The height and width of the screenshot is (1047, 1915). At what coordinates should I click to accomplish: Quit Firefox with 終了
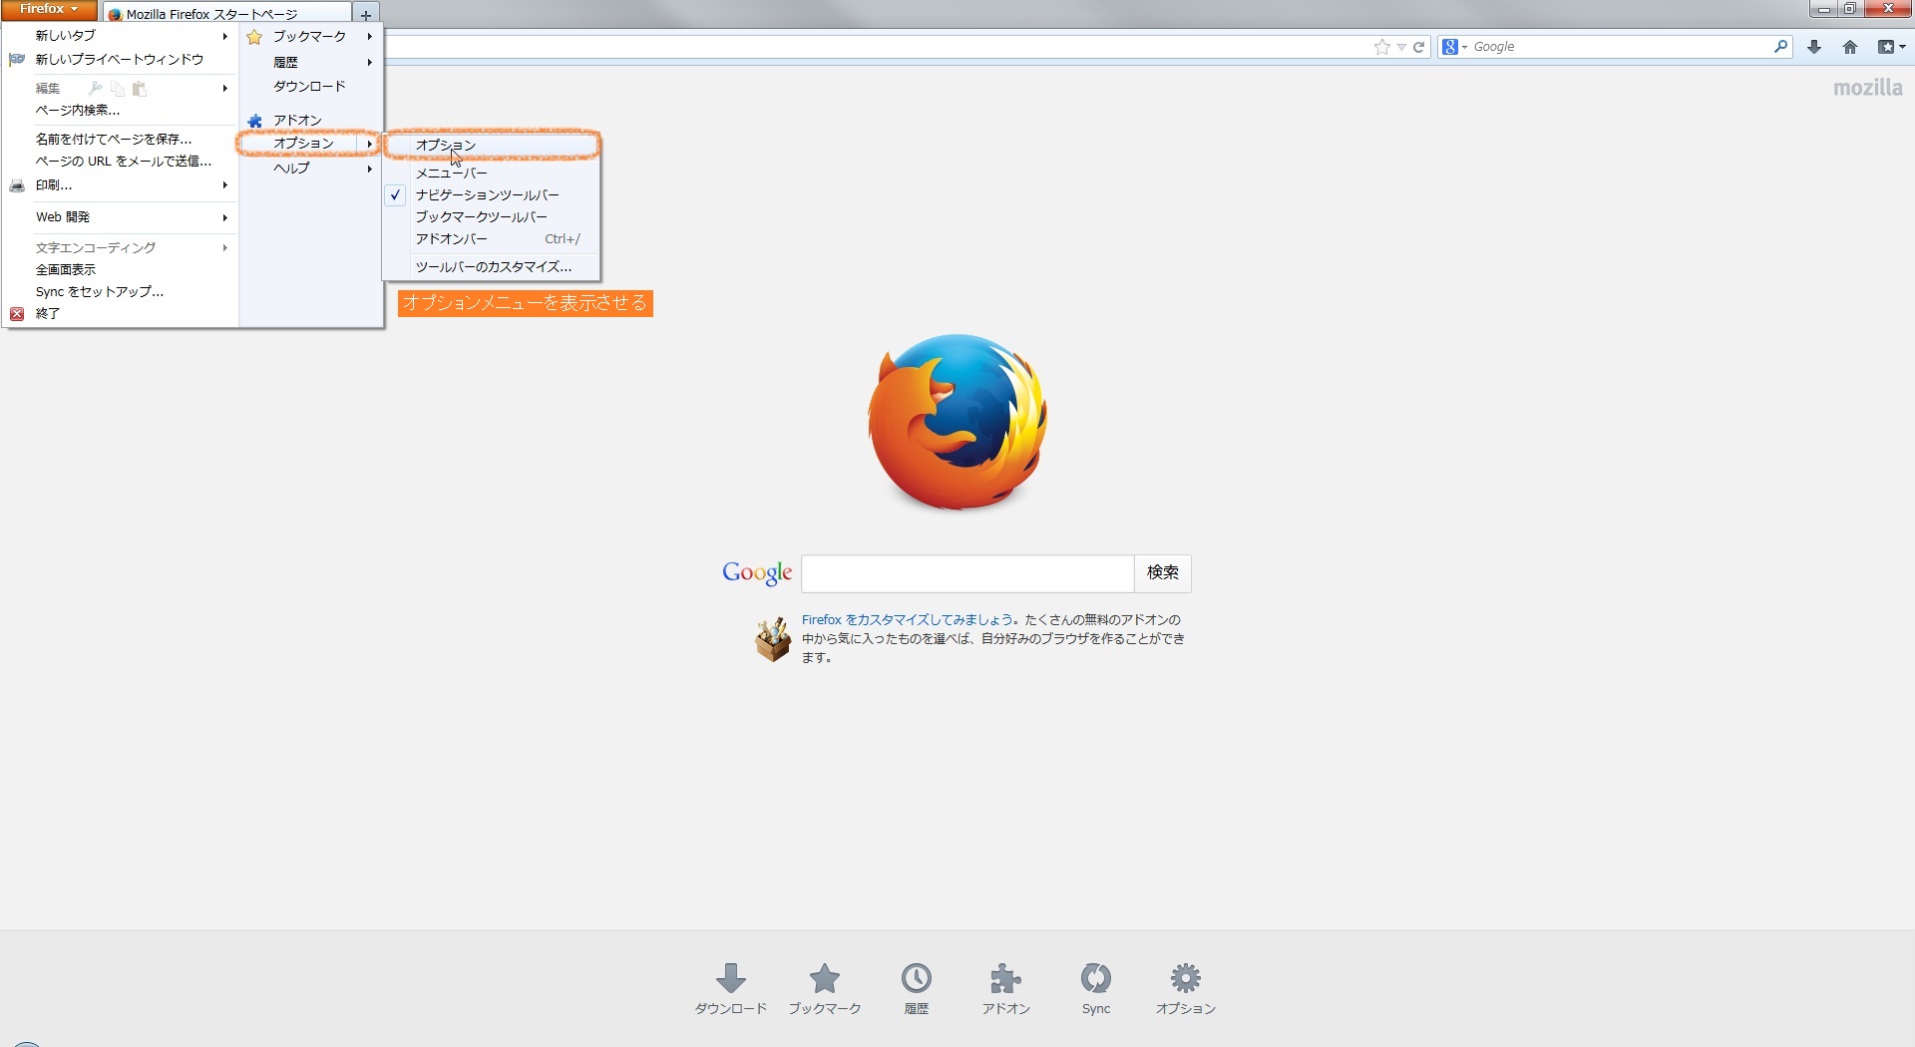click(120, 314)
